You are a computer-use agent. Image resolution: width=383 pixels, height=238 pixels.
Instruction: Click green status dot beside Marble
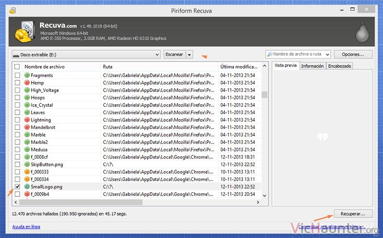click(x=27, y=135)
